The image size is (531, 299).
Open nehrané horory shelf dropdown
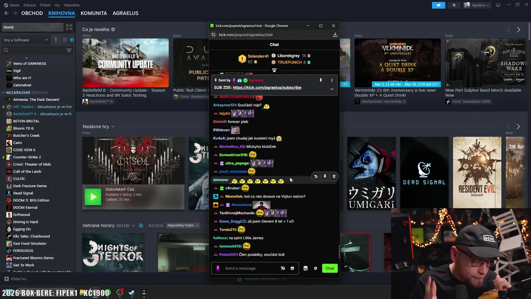pyautogui.click(x=133, y=225)
